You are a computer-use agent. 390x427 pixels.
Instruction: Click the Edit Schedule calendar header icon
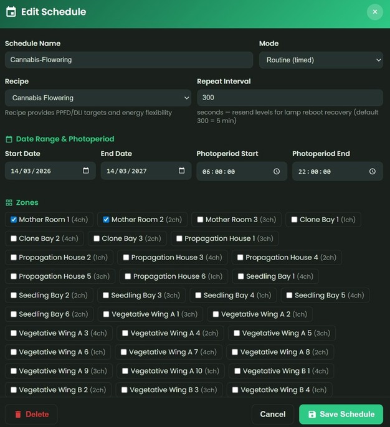click(11, 12)
